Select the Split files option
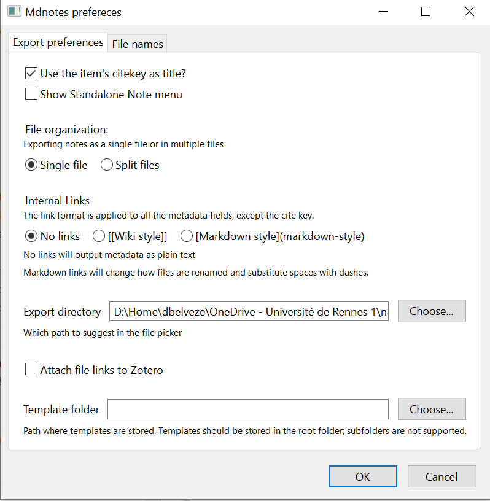 point(107,165)
